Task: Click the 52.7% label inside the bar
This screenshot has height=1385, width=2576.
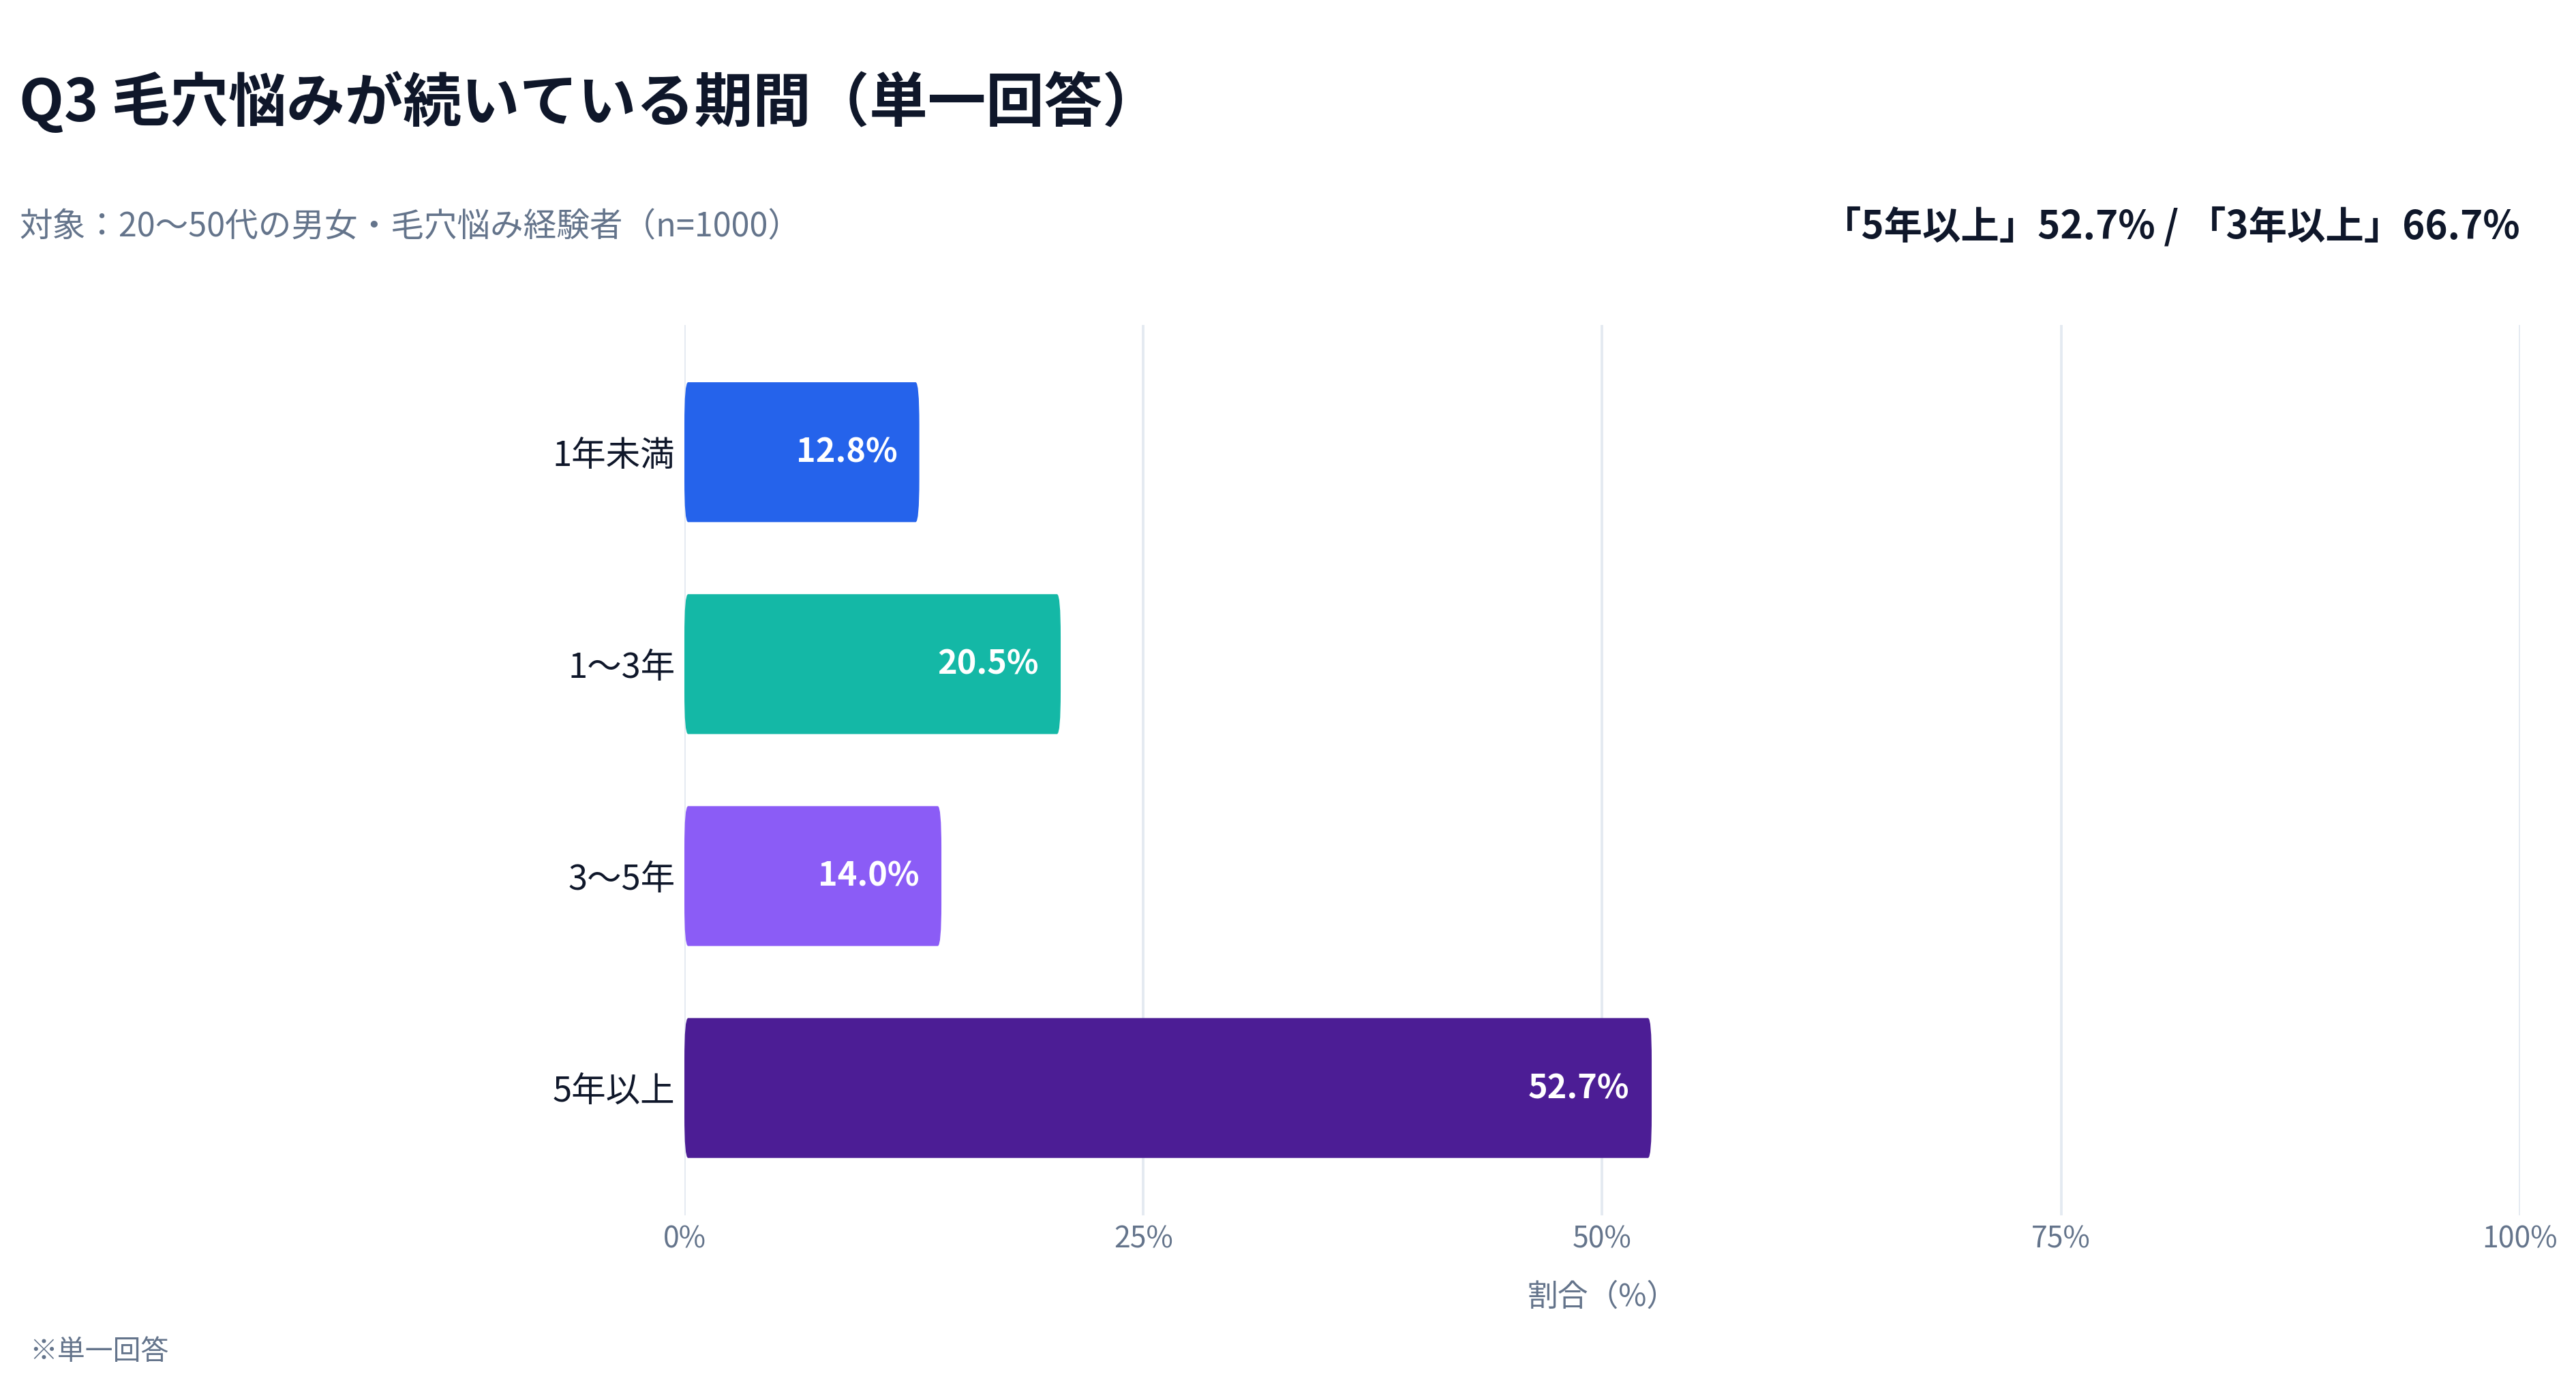Action: (1578, 1086)
